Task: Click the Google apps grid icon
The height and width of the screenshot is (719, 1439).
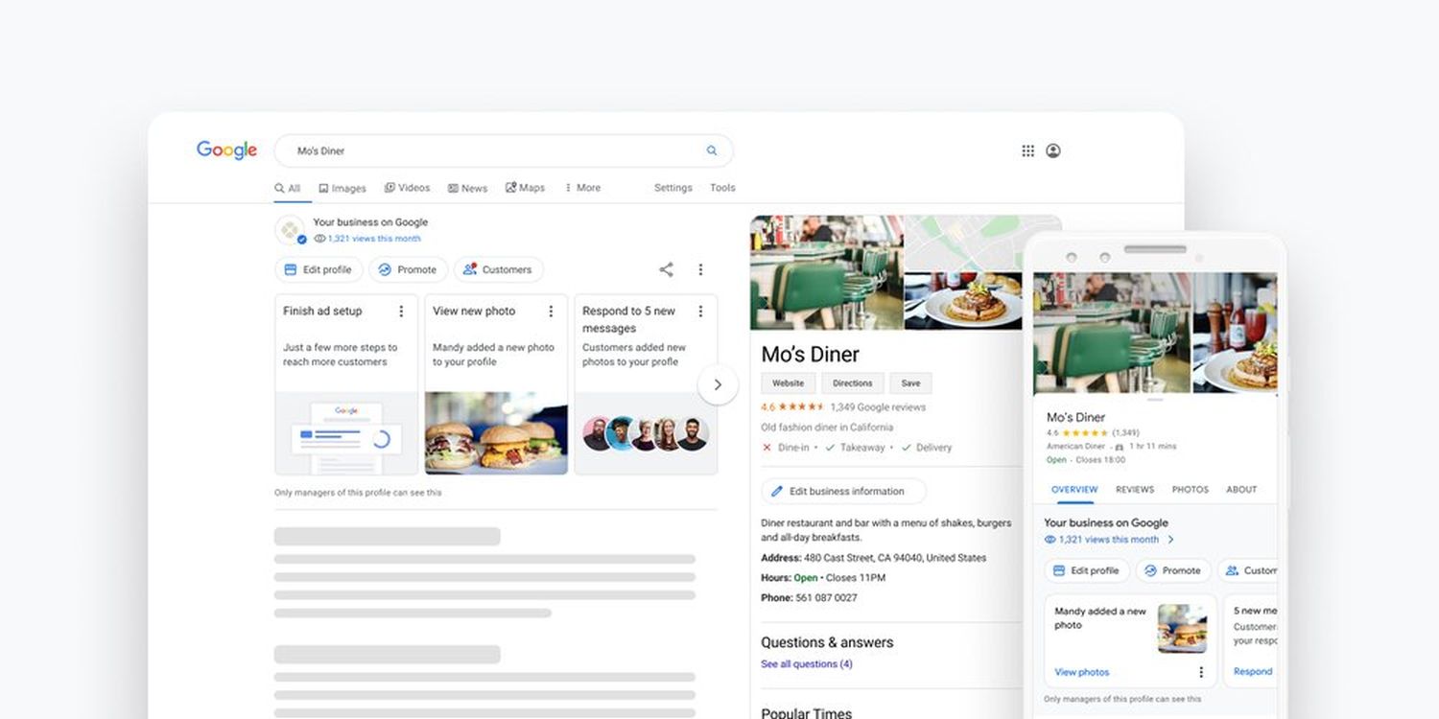Action: pyautogui.click(x=1027, y=151)
